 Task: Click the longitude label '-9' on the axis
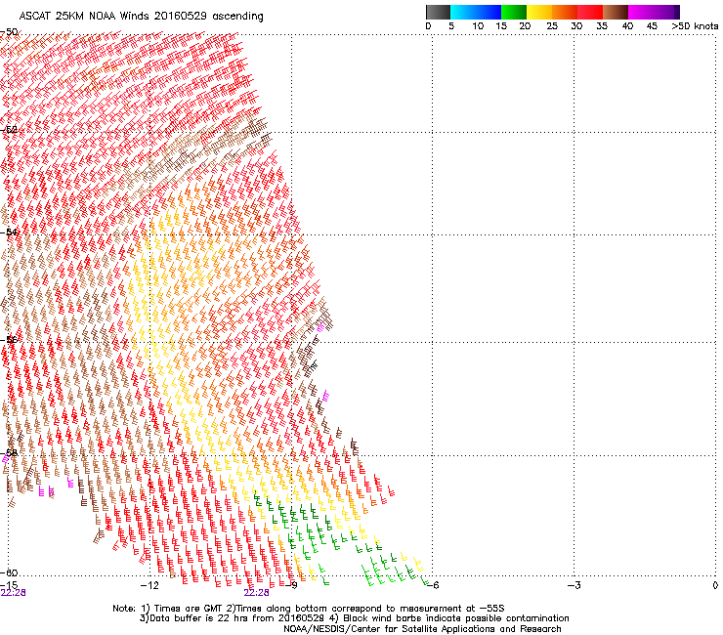(x=290, y=585)
